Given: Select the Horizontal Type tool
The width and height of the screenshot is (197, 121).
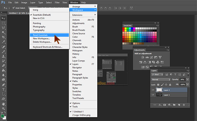Looking at the screenshot, I should point(3,90).
